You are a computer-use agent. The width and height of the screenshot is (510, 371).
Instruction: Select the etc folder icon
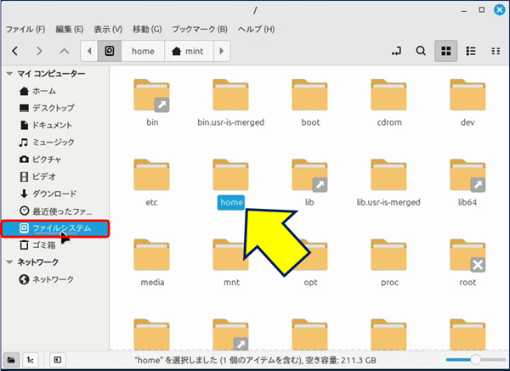pyautogui.click(x=151, y=175)
